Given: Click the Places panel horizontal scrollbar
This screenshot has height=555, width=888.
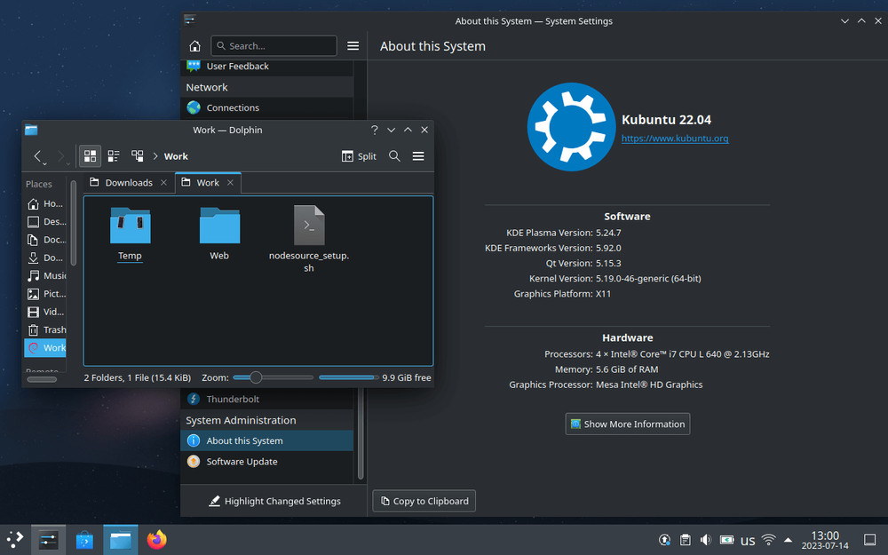Looking at the screenshot, I should (x=42, y=379).
